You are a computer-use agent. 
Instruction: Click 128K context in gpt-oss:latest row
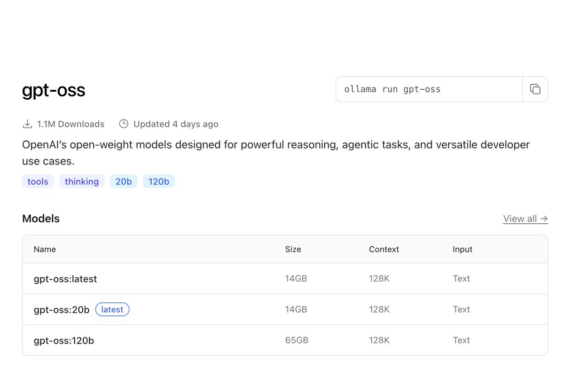coord(379,279)
